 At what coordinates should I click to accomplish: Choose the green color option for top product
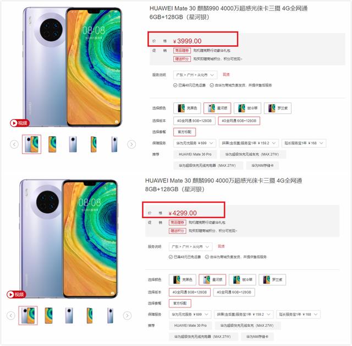click(248, 108)
